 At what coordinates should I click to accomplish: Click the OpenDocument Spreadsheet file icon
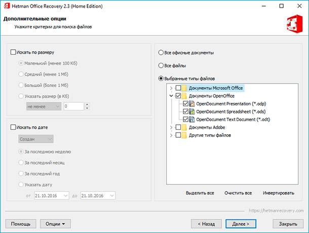[192, 111]
